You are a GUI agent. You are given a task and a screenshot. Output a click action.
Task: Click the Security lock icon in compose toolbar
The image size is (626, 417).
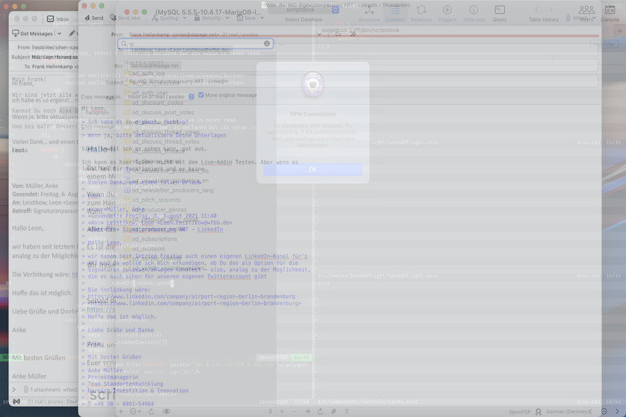pos(197,18)
